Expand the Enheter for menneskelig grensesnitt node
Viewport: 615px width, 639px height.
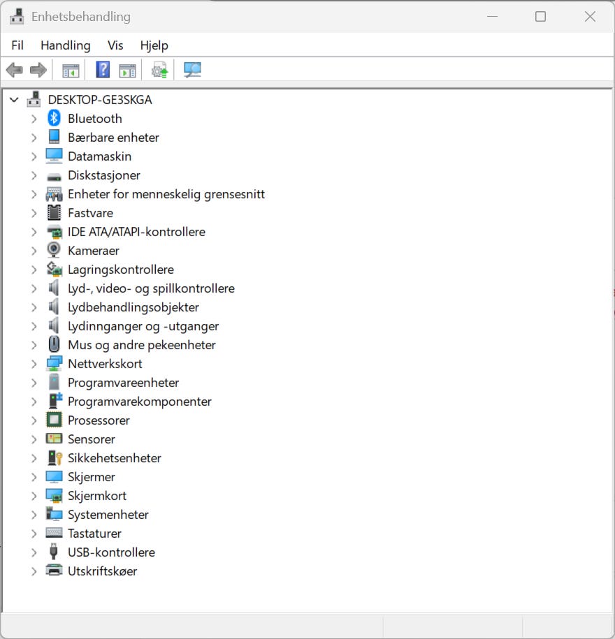(x=34, y=194)
